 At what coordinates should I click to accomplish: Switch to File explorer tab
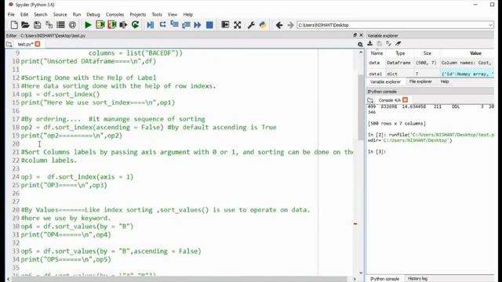tap(420, 81)
